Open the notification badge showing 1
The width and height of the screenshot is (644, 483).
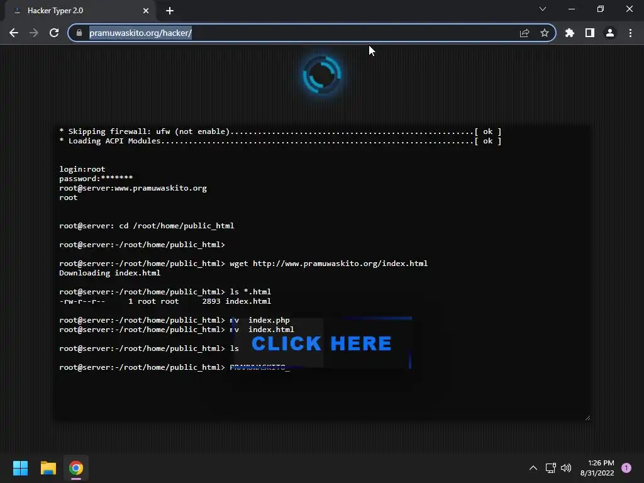click(x=626, y=468)
